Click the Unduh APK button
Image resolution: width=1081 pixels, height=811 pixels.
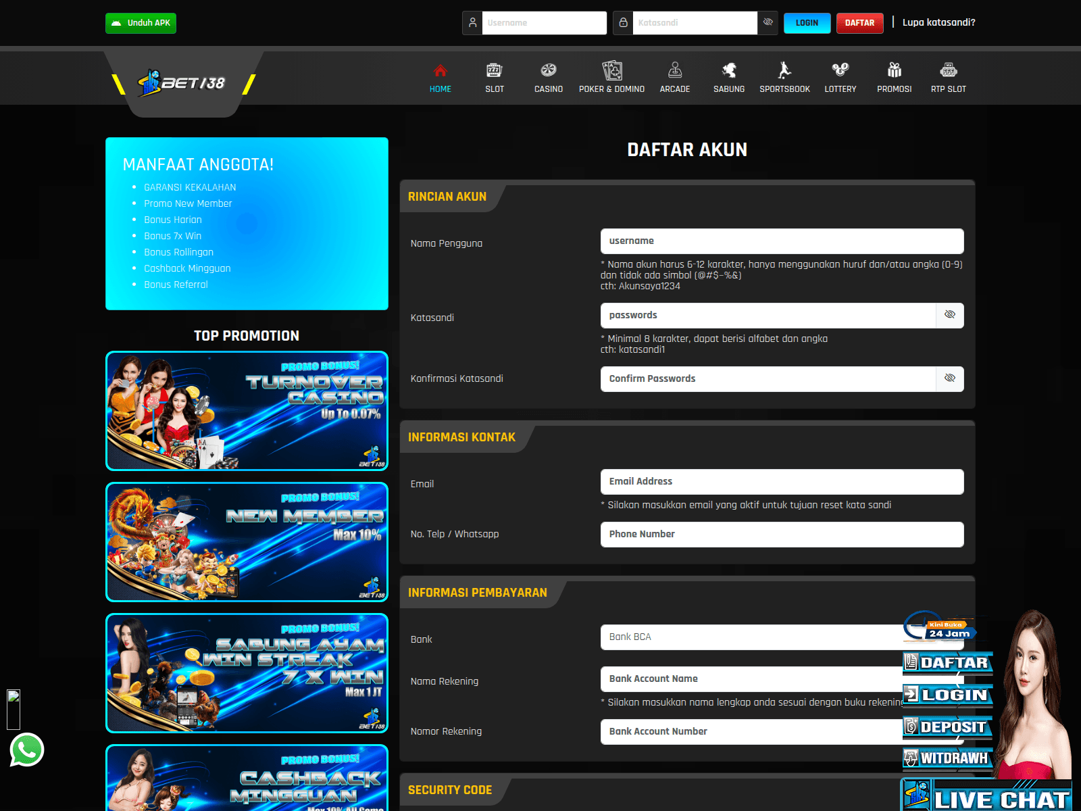tap(141, 23)
